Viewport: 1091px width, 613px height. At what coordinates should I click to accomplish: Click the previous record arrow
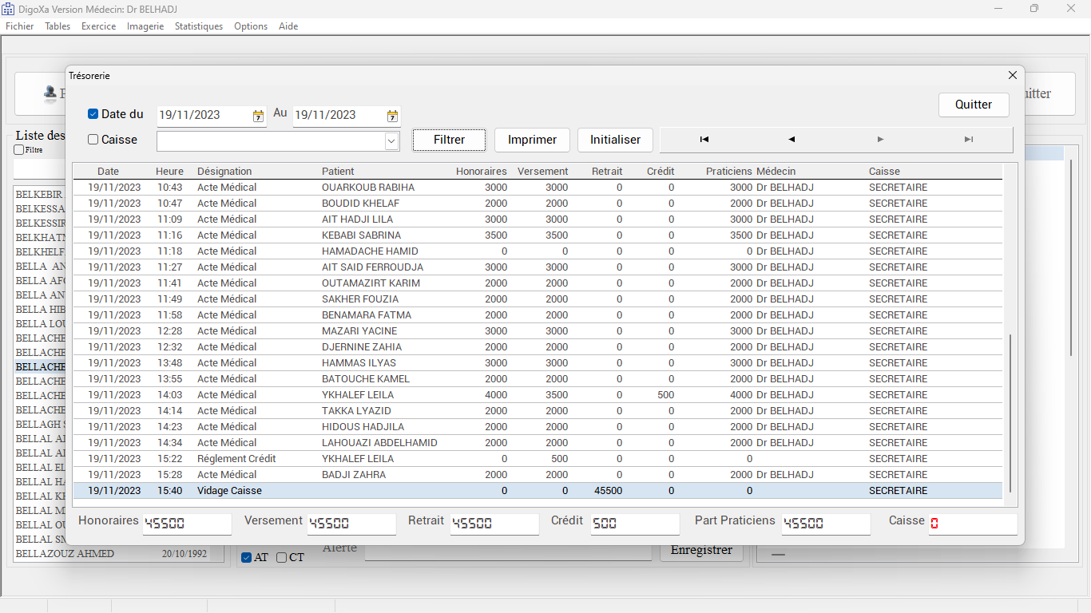791,140
